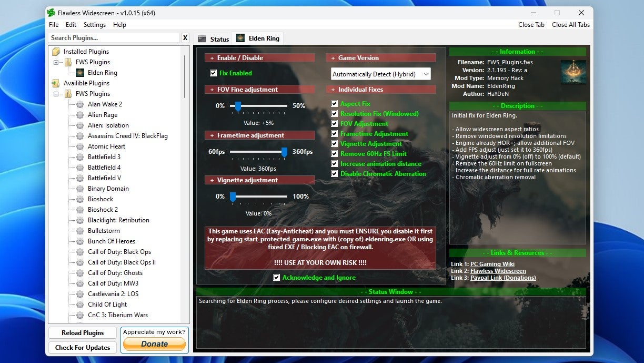Open the Game Version dropdown

click(x=427, y=74)
